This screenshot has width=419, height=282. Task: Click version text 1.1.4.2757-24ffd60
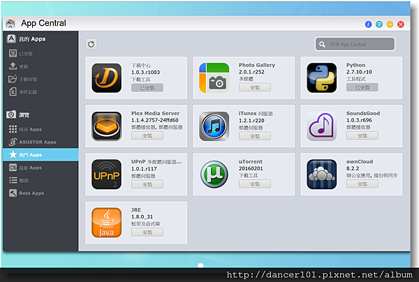155,121
